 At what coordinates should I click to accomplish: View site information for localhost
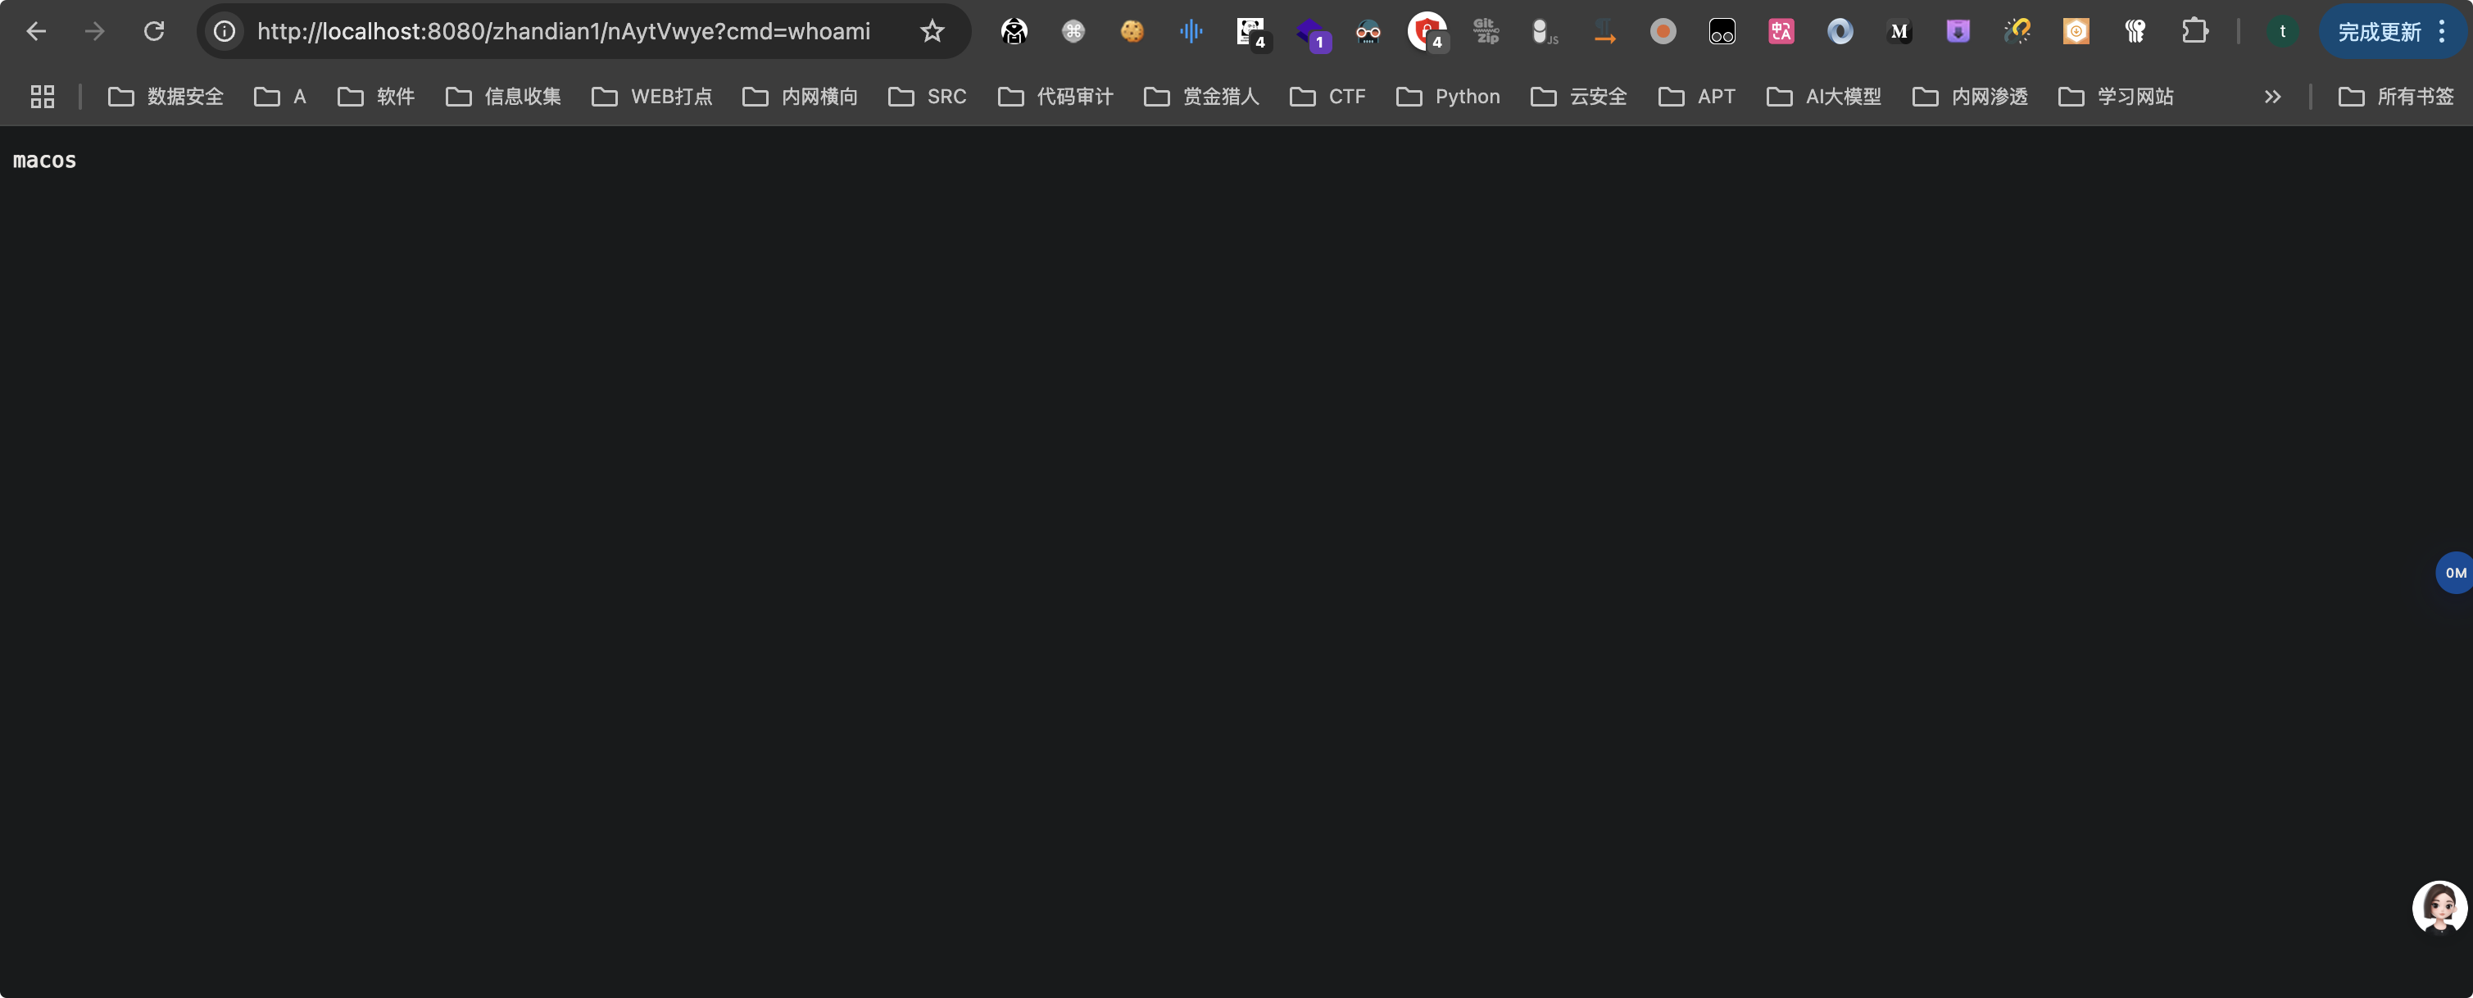224,32
